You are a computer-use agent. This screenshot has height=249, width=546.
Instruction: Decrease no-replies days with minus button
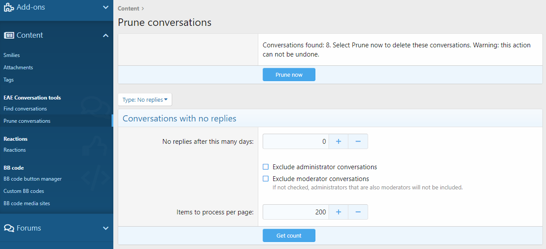(358, 142)
